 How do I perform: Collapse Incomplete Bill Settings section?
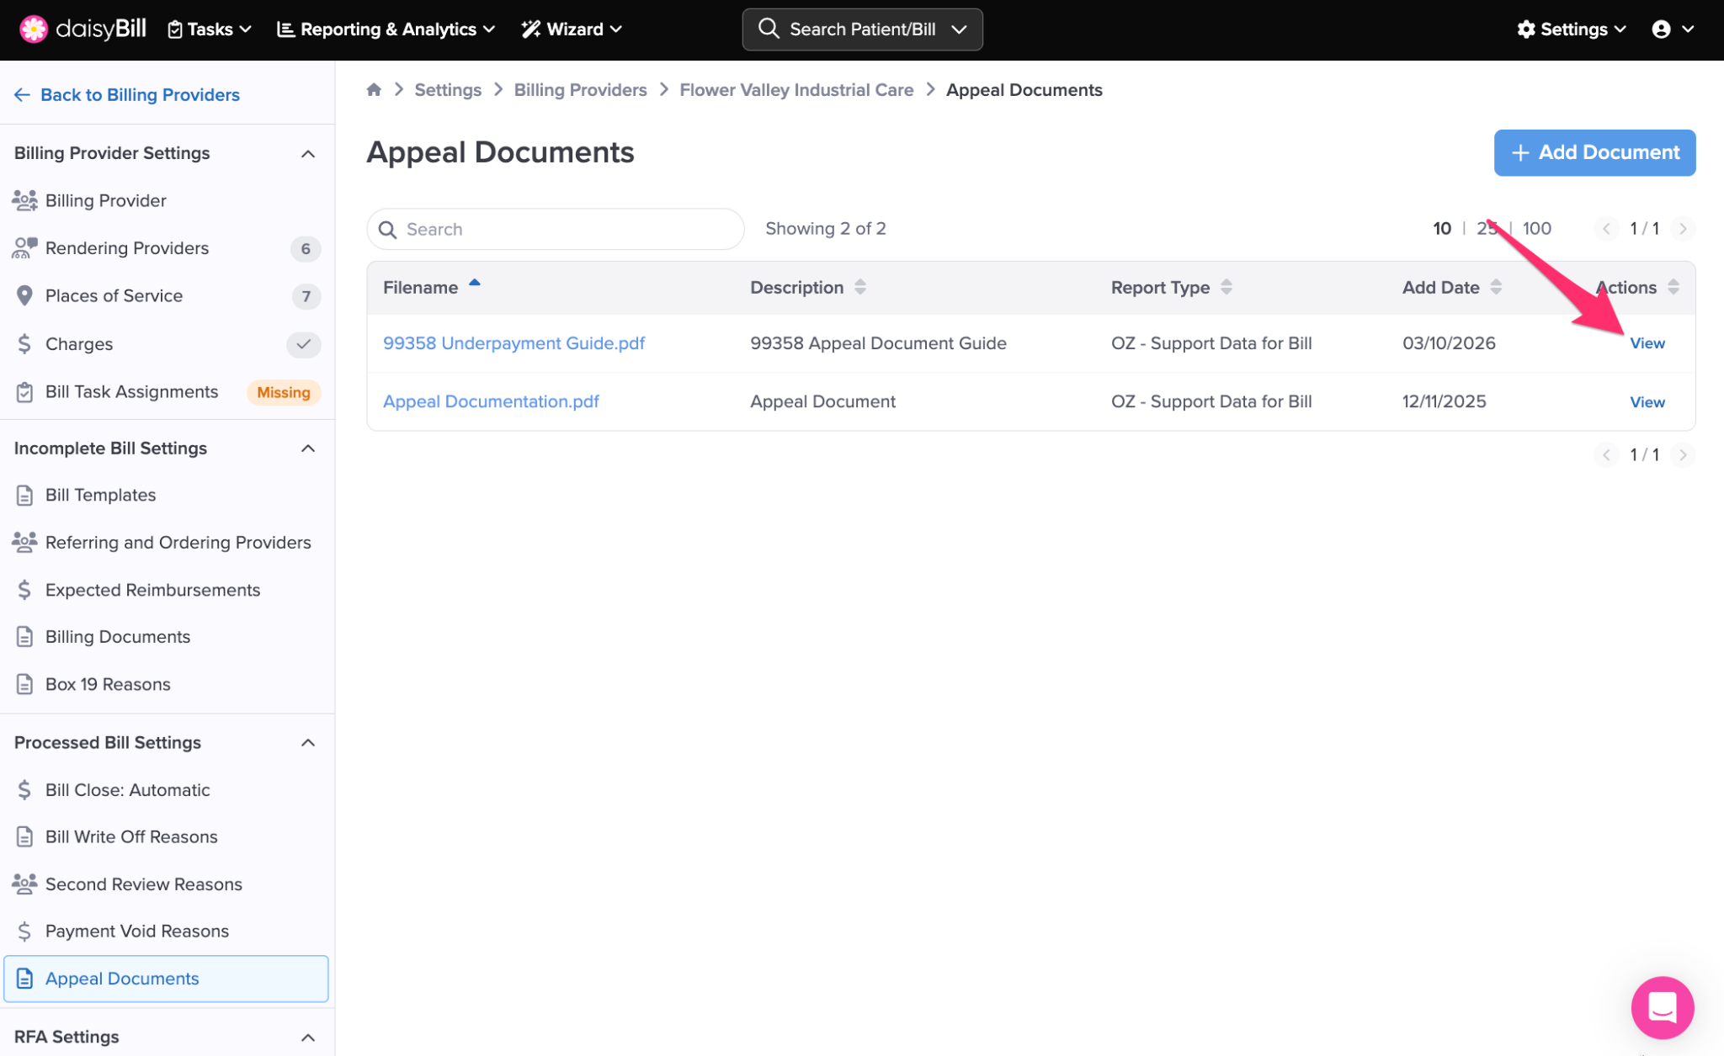tap(308, 448)
